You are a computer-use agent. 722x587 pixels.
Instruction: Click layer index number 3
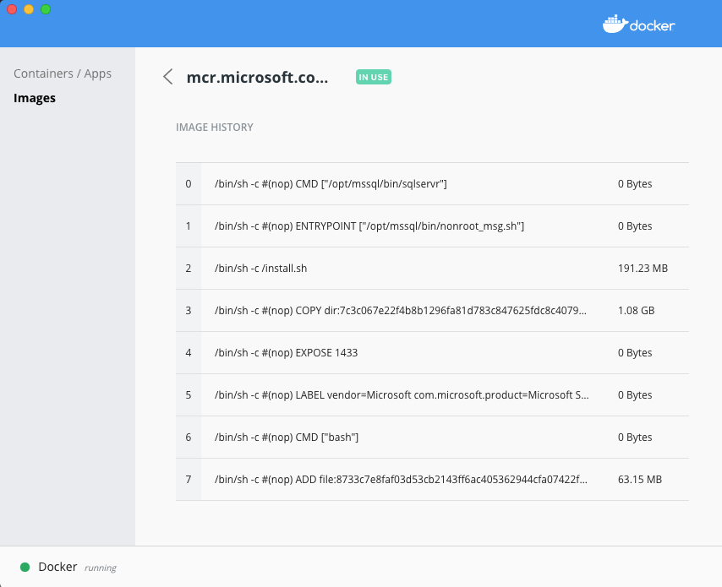pyautogui.click(x=189, y=311)
